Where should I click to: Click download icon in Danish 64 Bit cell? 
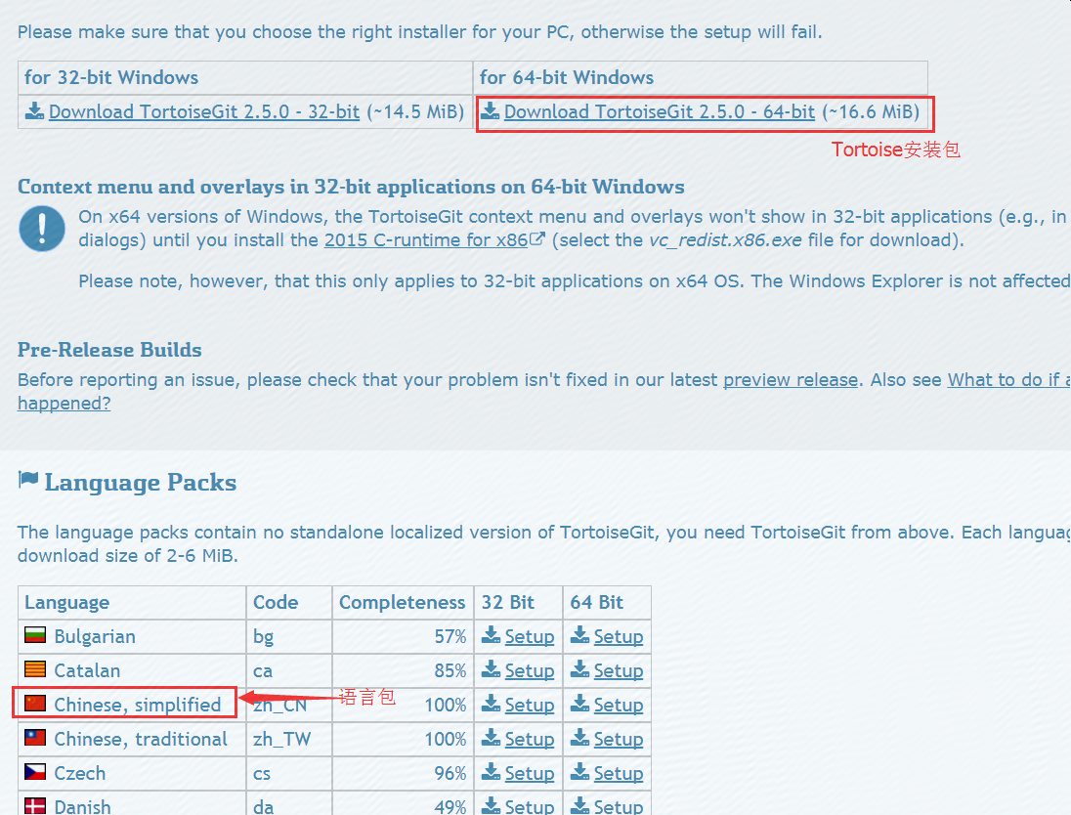coord(579,805)
